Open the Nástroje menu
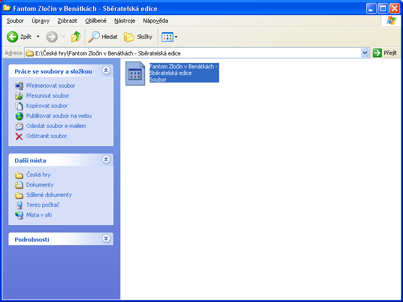Image resolution: width=403 pixels, height=302 pixels. (x=125, y=21)
